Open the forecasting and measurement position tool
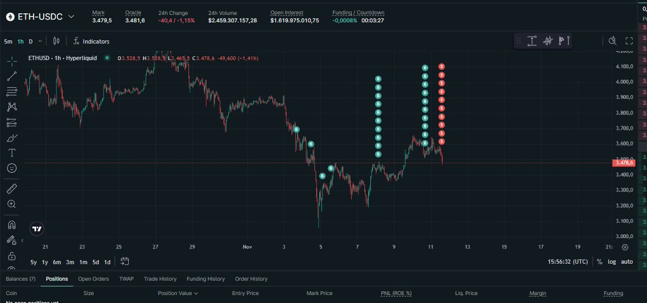 coord(12,122)
